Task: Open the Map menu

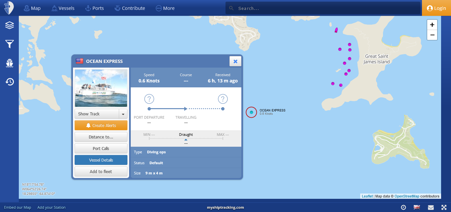Action: (x=32, y=8)
